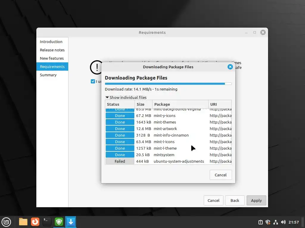Uncheck the 'I understand' checkbox
Screen dimensions: 305x228
coord(93,81)
